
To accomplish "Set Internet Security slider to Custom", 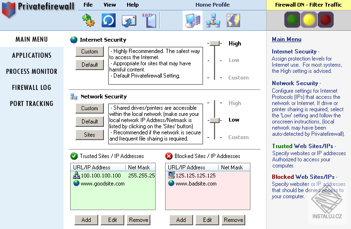I will (x=239, y=78).
